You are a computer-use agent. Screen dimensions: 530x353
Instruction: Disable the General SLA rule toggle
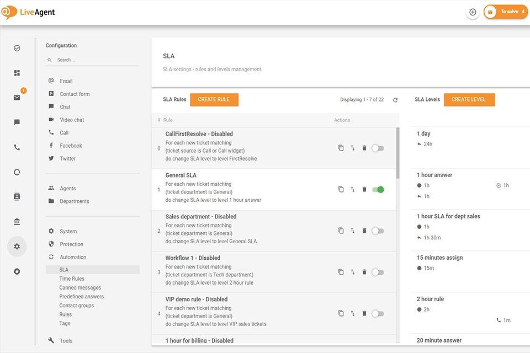point(378,189)
